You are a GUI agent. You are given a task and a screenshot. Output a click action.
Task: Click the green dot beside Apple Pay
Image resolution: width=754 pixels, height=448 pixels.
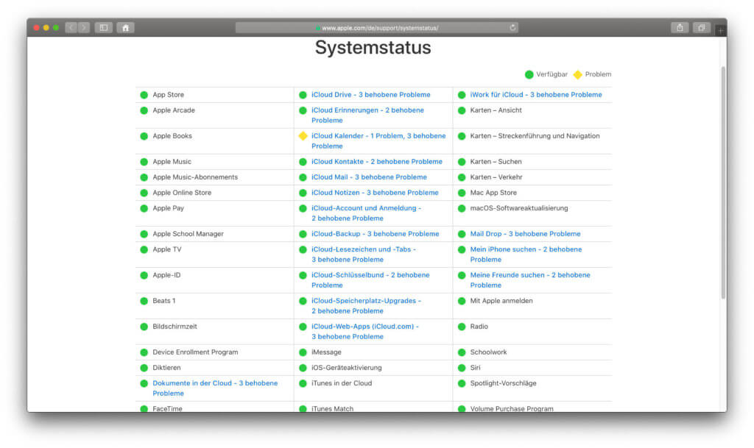click(144, 208)
